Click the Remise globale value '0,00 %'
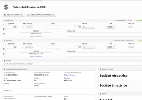The height and width of the screenshot is (100, 142). point(36,86)
